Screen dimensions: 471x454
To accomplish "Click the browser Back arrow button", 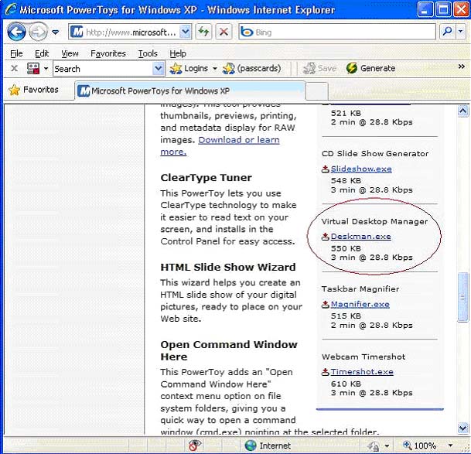I will (x=16, y=32).
